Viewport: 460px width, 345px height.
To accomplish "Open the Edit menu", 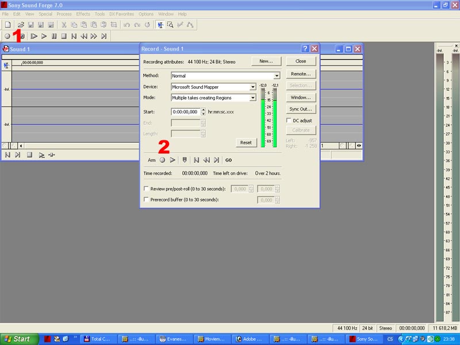I will coord(17,14).
